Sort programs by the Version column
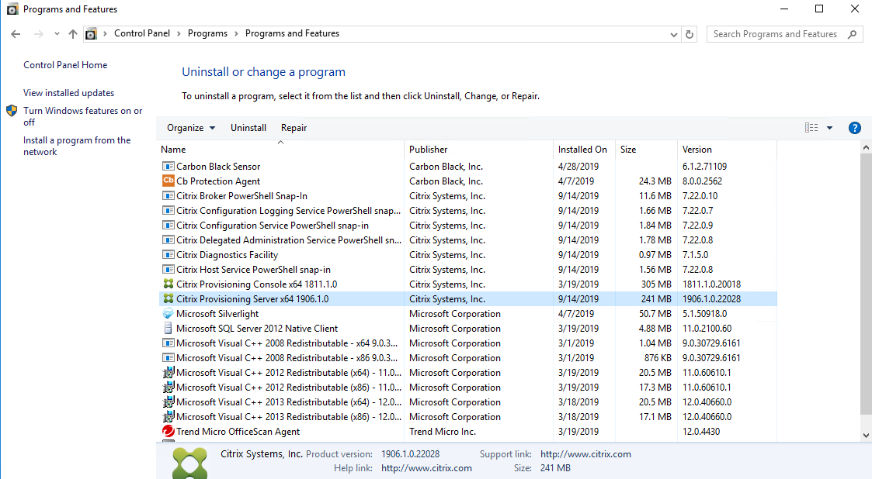The width and height of the screenshot is (872, 479). coord(727,150)
